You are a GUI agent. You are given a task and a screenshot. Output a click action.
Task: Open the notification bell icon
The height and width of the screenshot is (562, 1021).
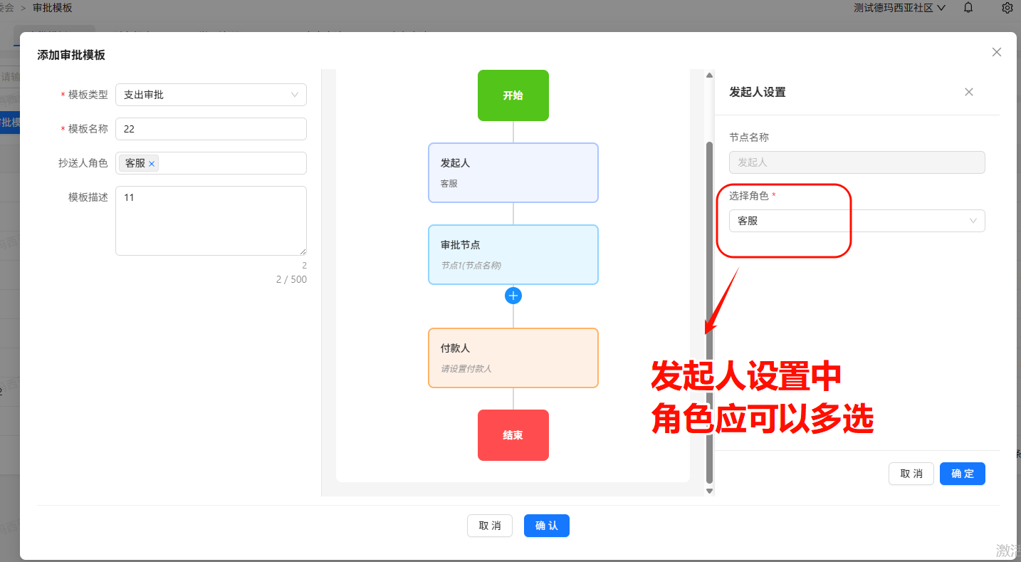968,8
